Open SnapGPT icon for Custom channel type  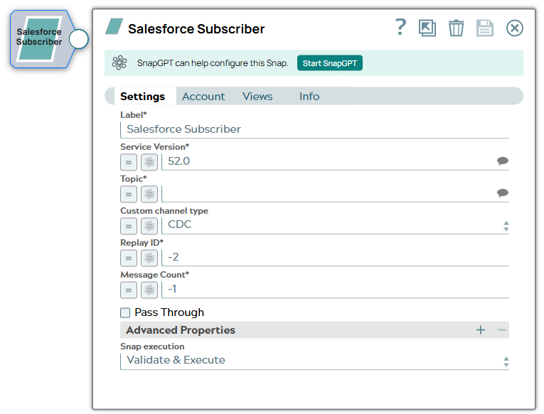pos(149,226)
